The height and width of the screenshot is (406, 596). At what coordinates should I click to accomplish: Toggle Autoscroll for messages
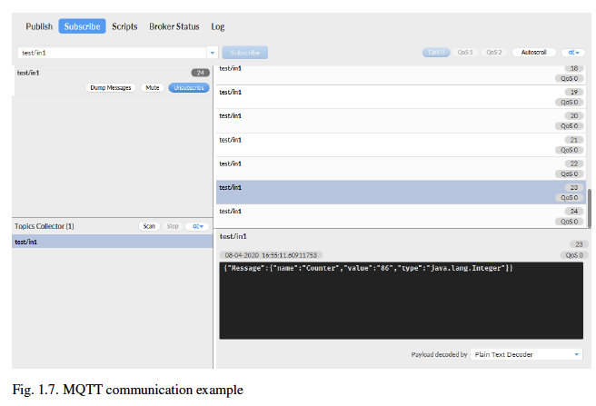(x=533, y=53)
